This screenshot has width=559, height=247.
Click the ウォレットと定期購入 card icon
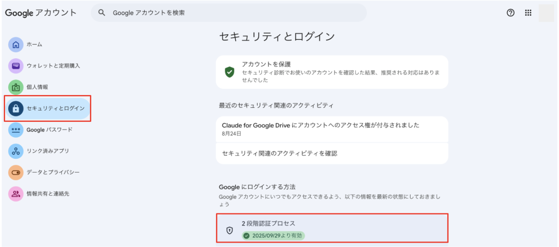click(x=16, y=66)
